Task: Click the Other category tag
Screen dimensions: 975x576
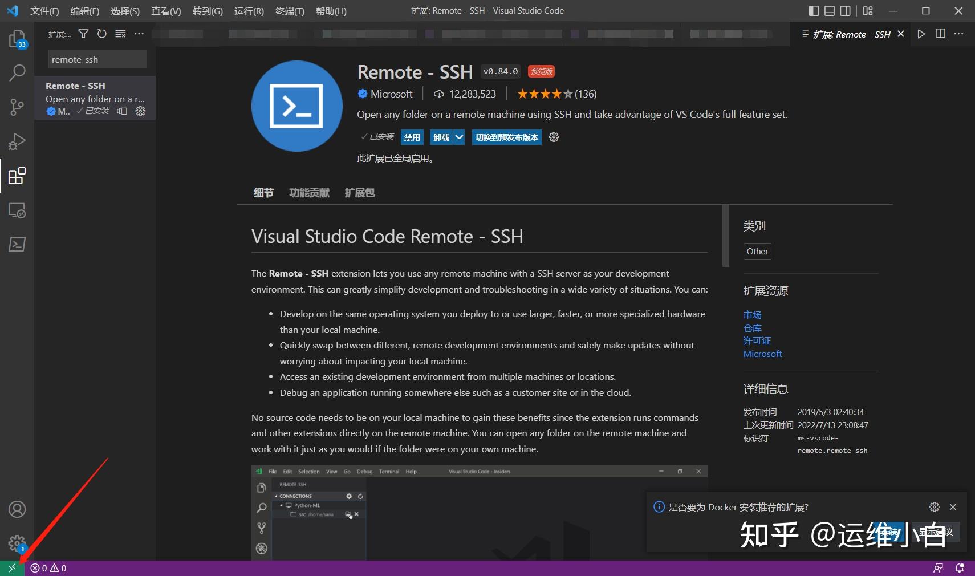Action: pyautogui.click(x=757, y=252)
